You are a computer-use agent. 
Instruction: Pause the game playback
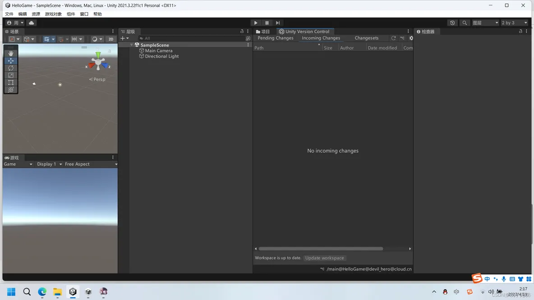click(267, 23)
